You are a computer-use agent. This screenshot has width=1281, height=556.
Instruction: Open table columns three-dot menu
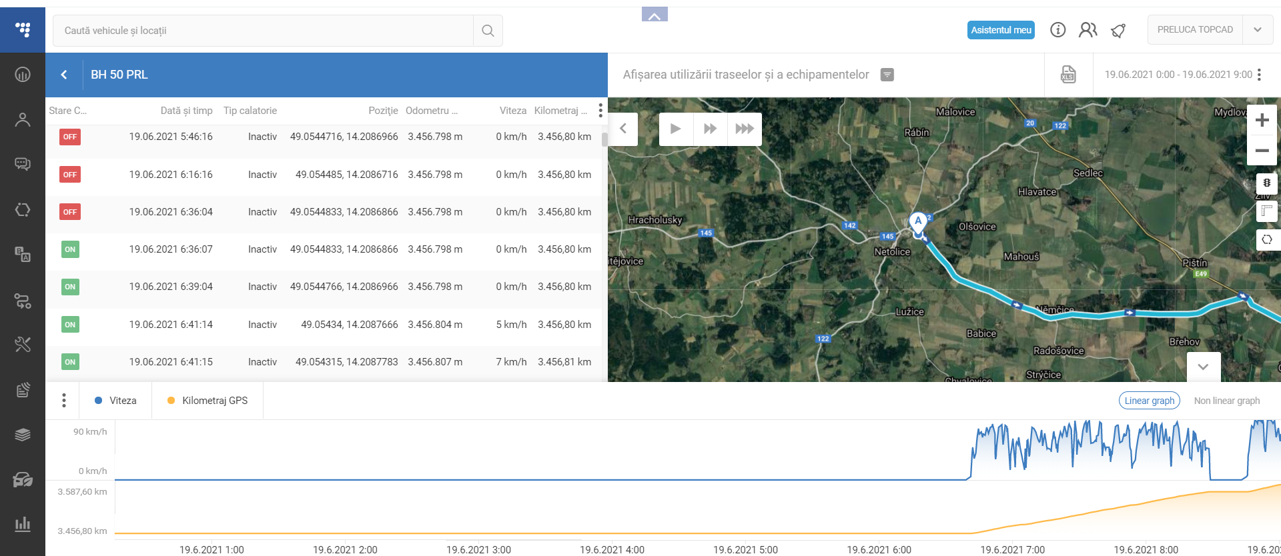(x=600, y=110)
